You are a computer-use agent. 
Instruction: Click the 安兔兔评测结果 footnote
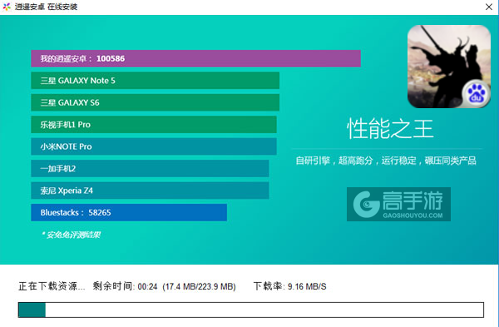(x=71, y=235)
